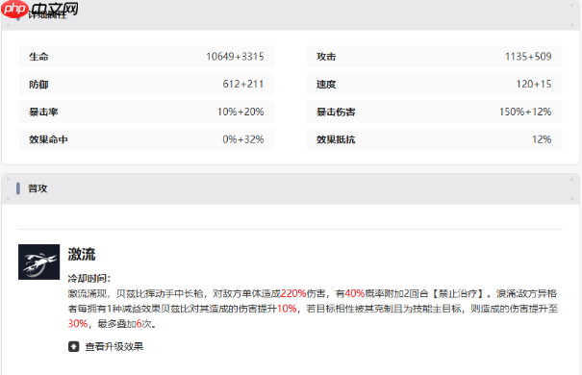Click the 暴击率 stat label
Screen dimensions: 582x375
pyautogui.click(x=43, y=112)
